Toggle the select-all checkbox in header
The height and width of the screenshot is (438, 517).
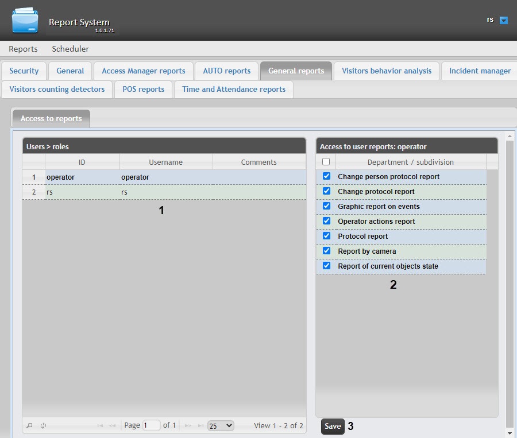click(x=326, y=162)
